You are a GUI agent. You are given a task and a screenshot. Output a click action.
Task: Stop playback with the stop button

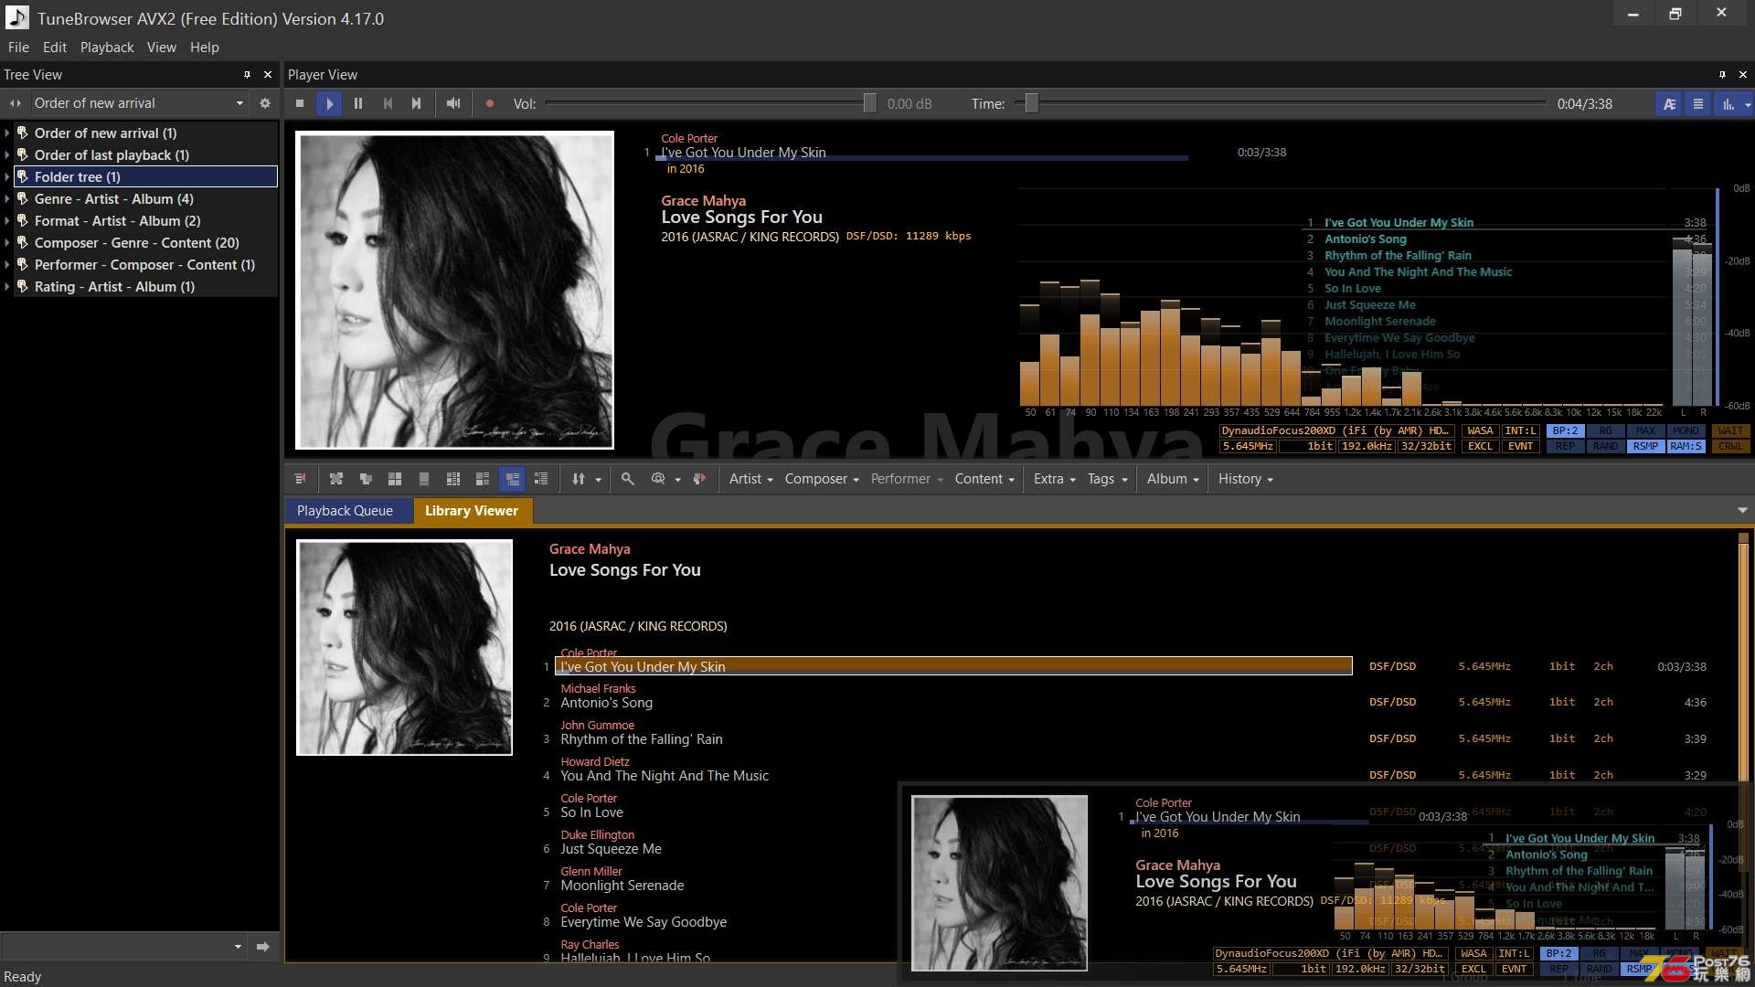click(x=300, y=103)
